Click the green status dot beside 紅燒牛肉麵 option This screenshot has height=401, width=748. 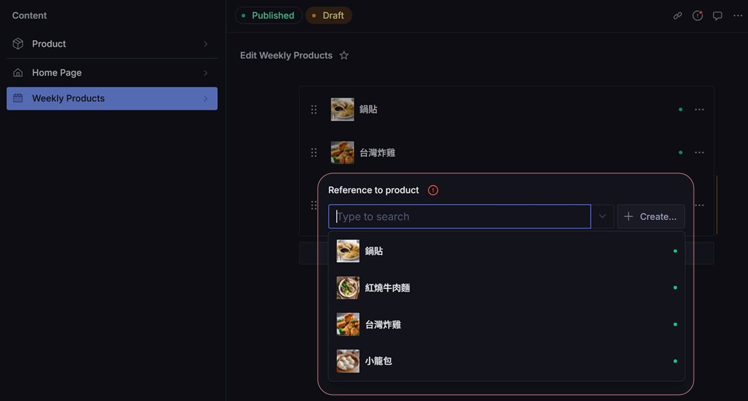675,288
